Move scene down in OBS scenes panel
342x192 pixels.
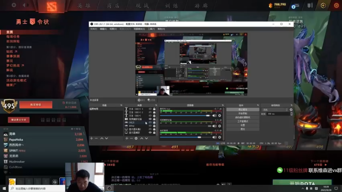(106, 138)
